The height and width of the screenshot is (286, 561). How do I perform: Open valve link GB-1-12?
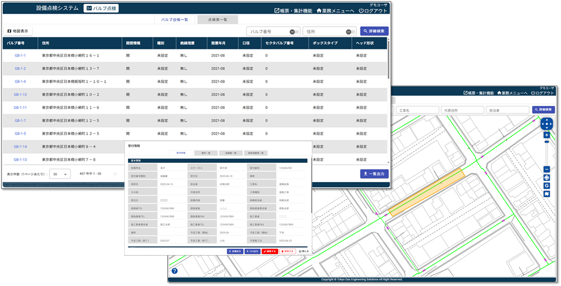(20, 94)
